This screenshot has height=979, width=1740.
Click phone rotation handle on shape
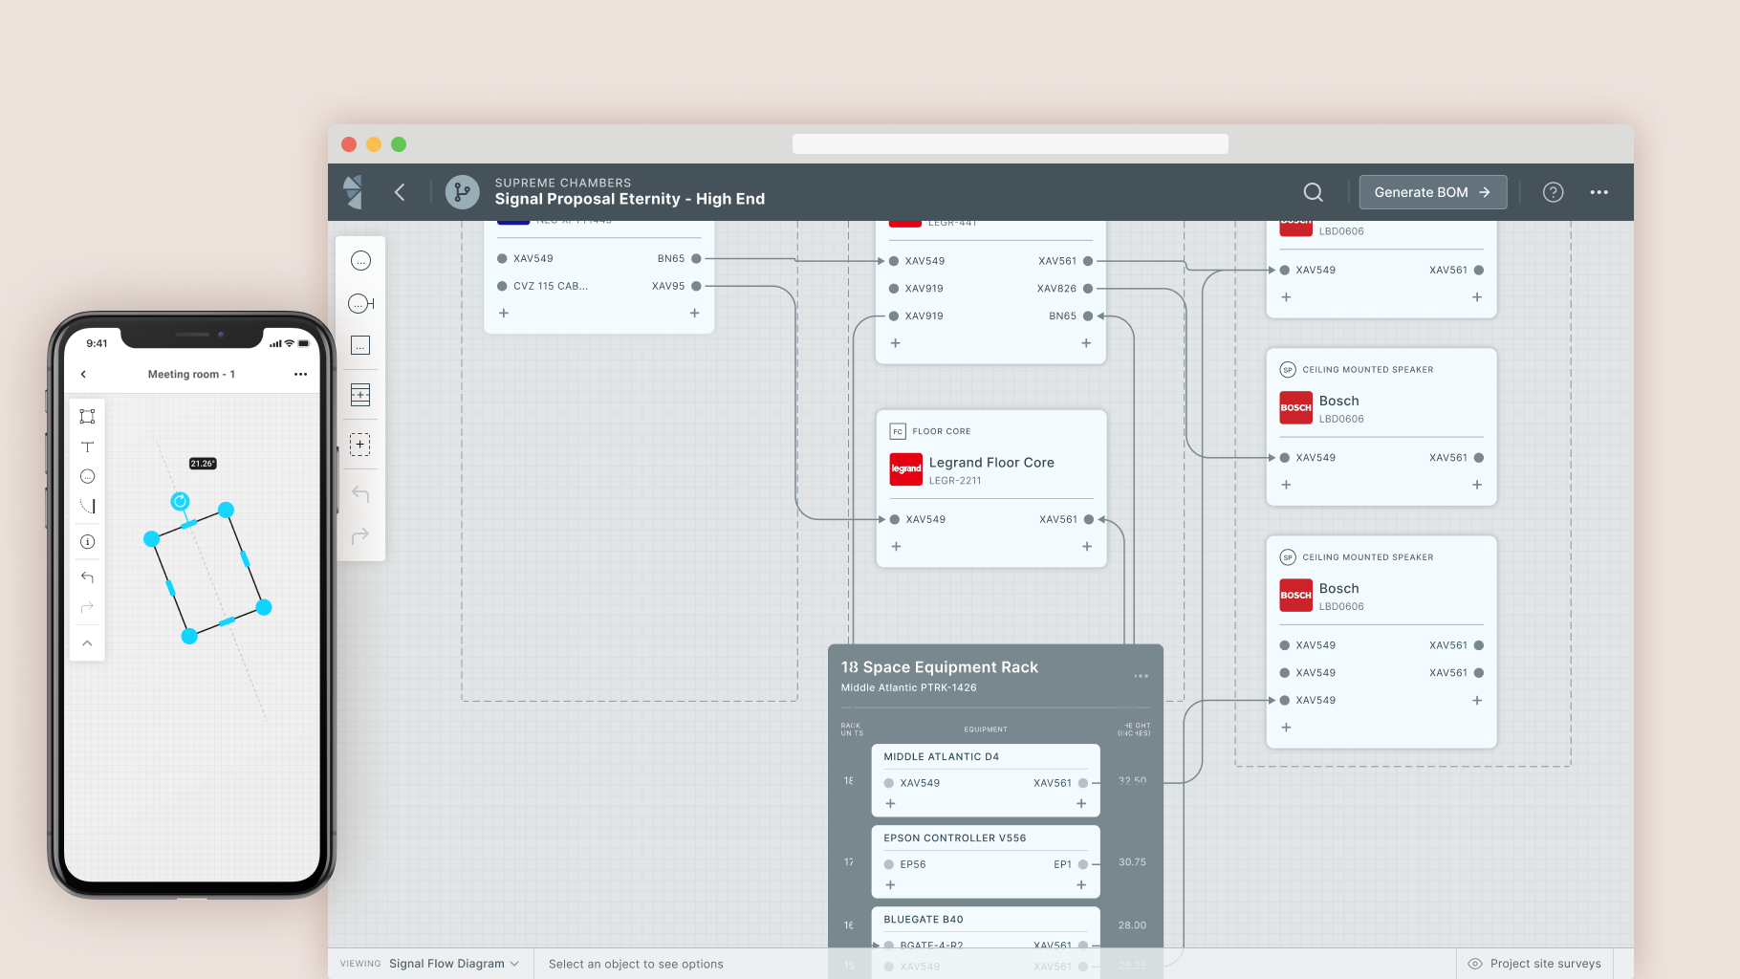180,501
